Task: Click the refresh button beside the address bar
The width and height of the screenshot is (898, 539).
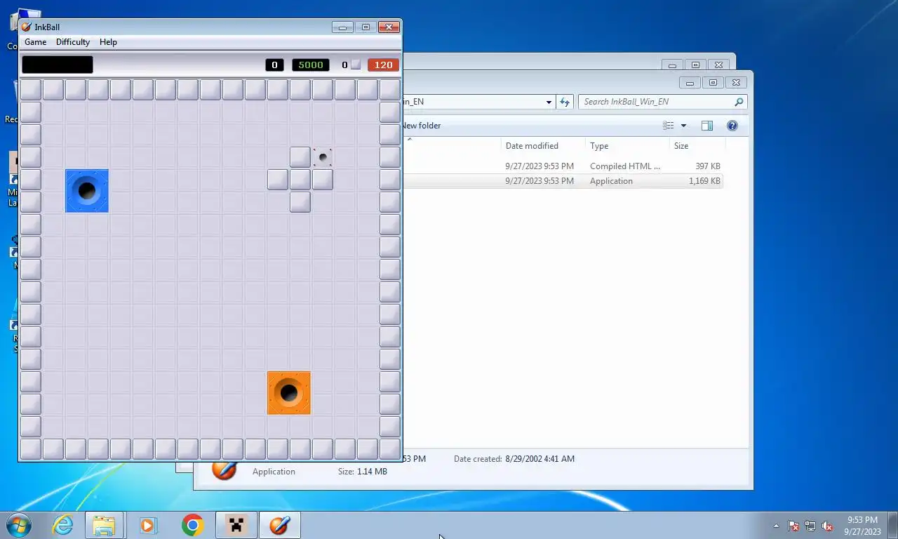Action: click(x=565, y=102)
